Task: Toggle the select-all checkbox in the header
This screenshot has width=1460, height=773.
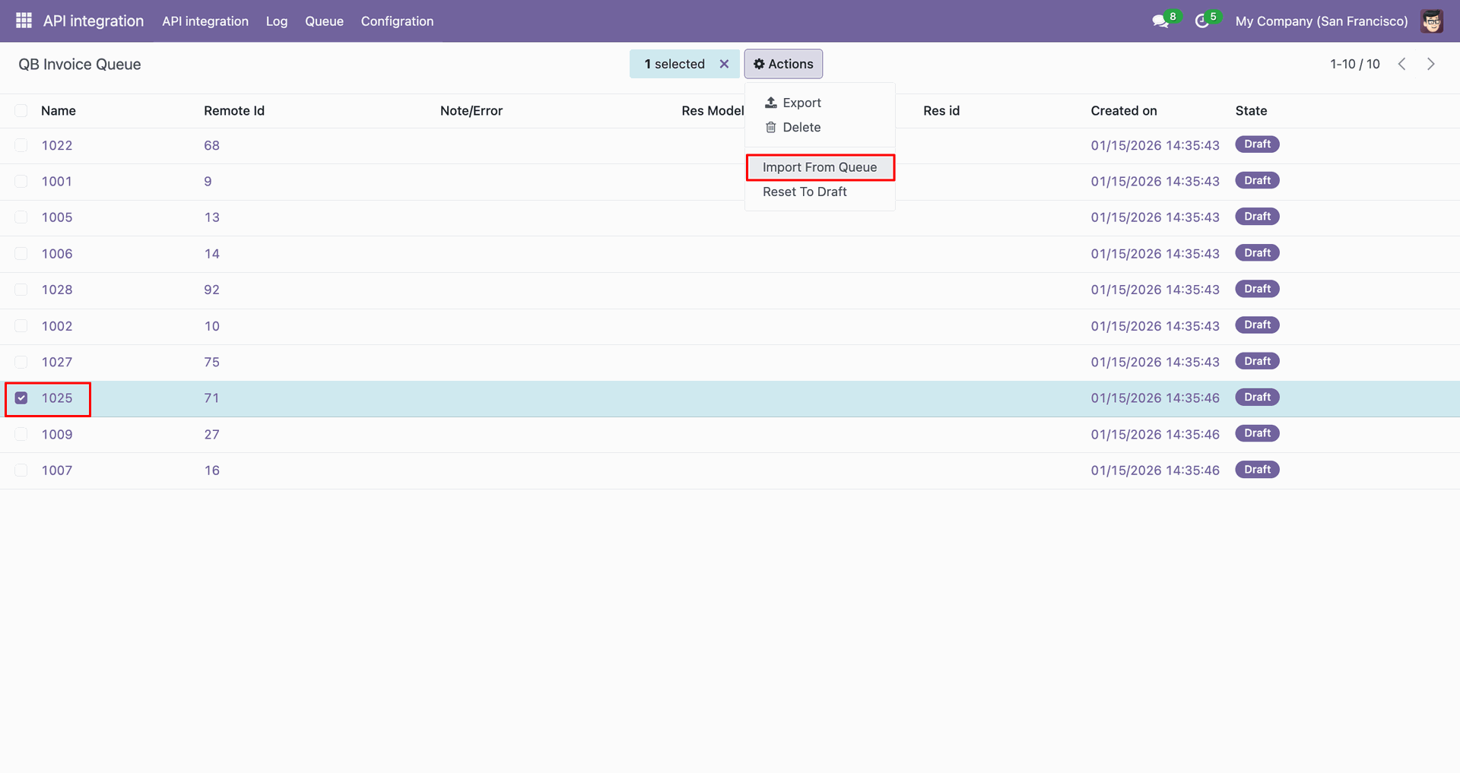Action: coord(21,111)
